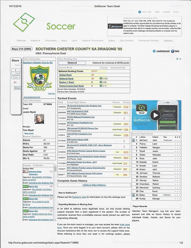
Task: Open 2018 EPYSA President's Cup event
Action: coord(79,134)
